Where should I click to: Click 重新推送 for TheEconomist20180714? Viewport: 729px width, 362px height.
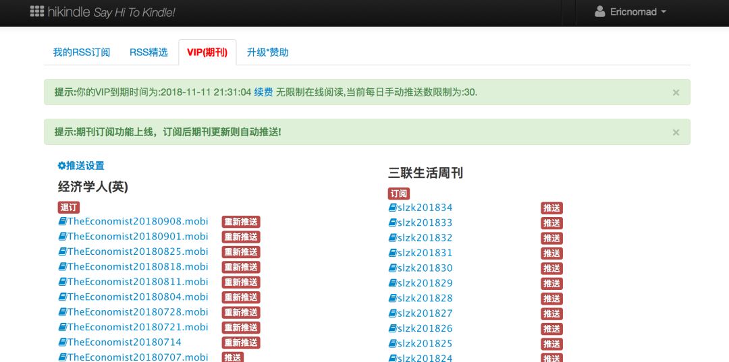241,342
